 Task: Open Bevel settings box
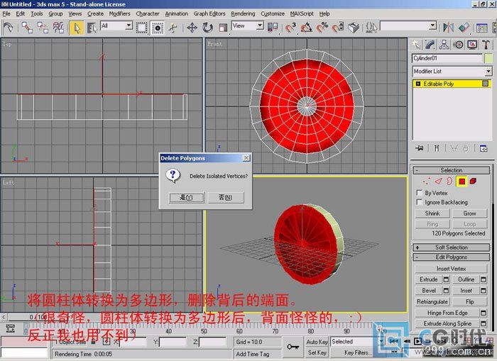pyautogui.click(x=446, y=290)
